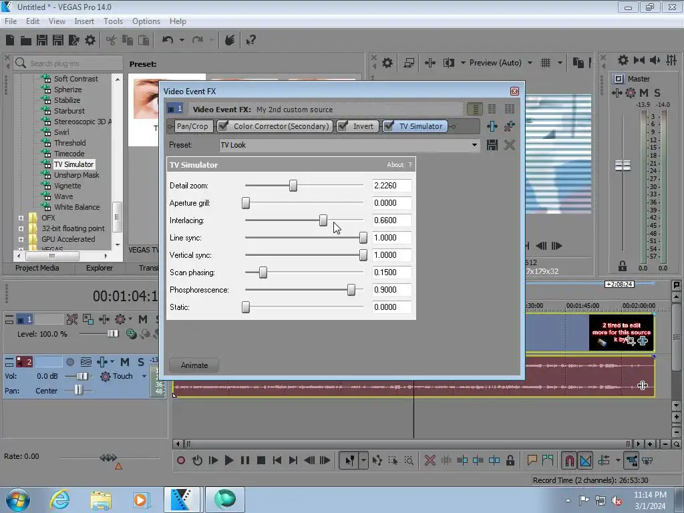This screenshot has height=513, width=684.
Task: Open Undo history dropdown arrow
Action: pos(182,40)
